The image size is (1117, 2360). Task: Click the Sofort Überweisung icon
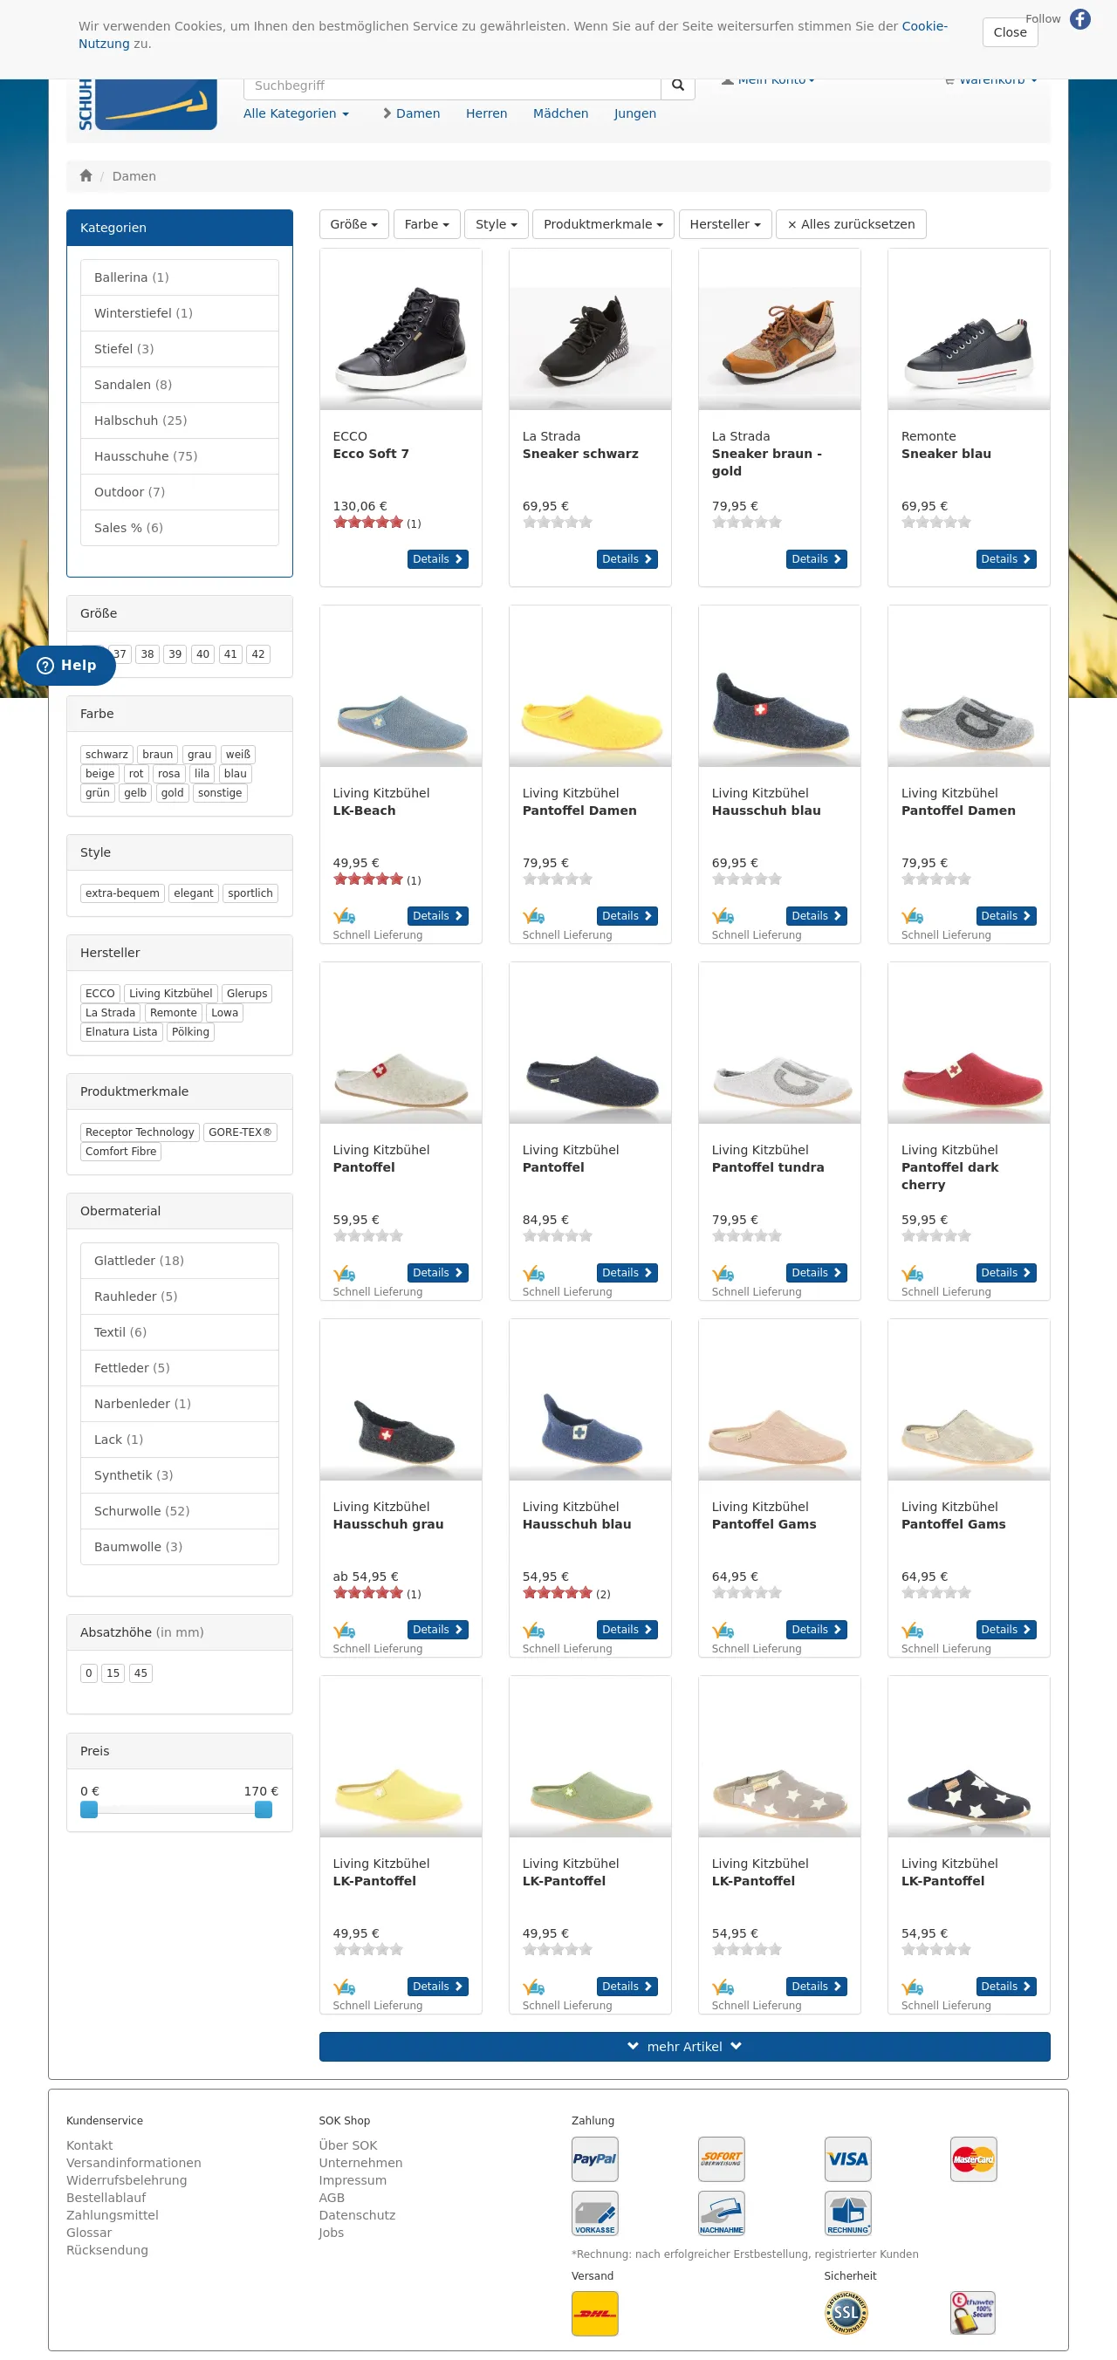(721, 2158)
